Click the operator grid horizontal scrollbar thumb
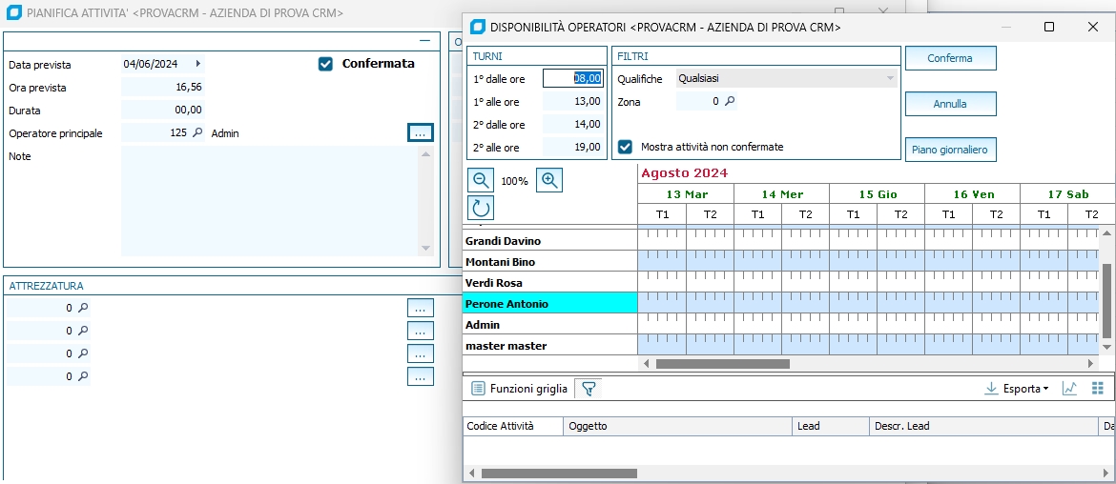1116x484 pixels. pos(722,363)
